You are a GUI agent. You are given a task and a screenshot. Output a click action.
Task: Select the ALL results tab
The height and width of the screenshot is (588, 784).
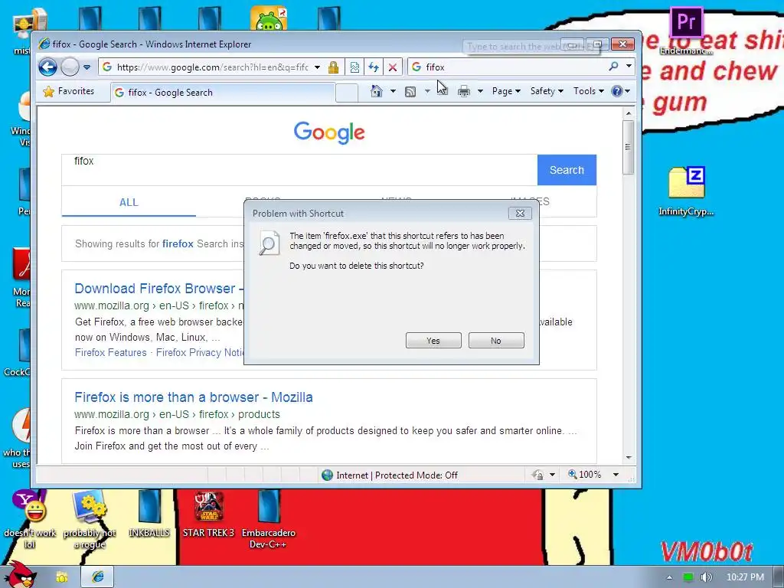click(129, 202)
